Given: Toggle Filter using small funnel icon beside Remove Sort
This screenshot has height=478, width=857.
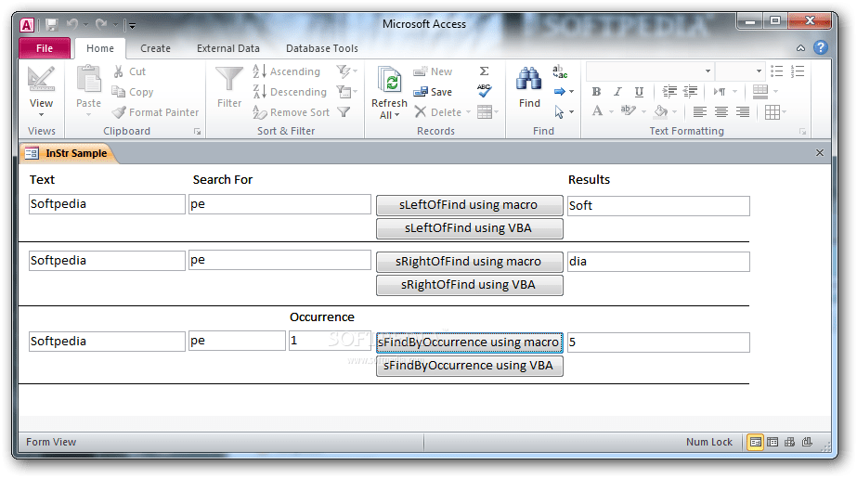Looking at the screenshot, I should pyautogui.click(x=344, y=112).
